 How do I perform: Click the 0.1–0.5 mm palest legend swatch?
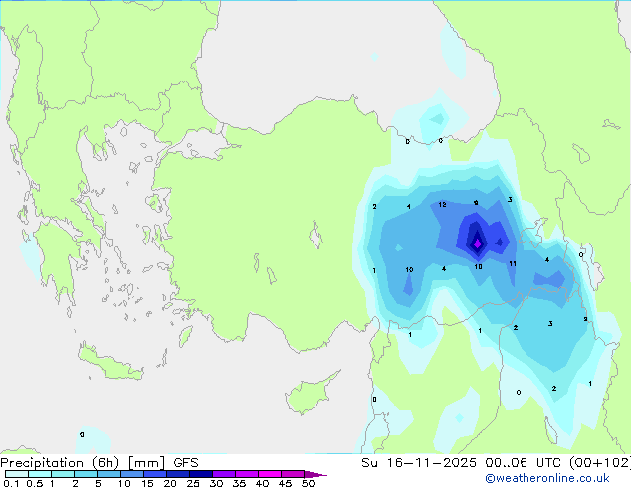pos(17,474)
